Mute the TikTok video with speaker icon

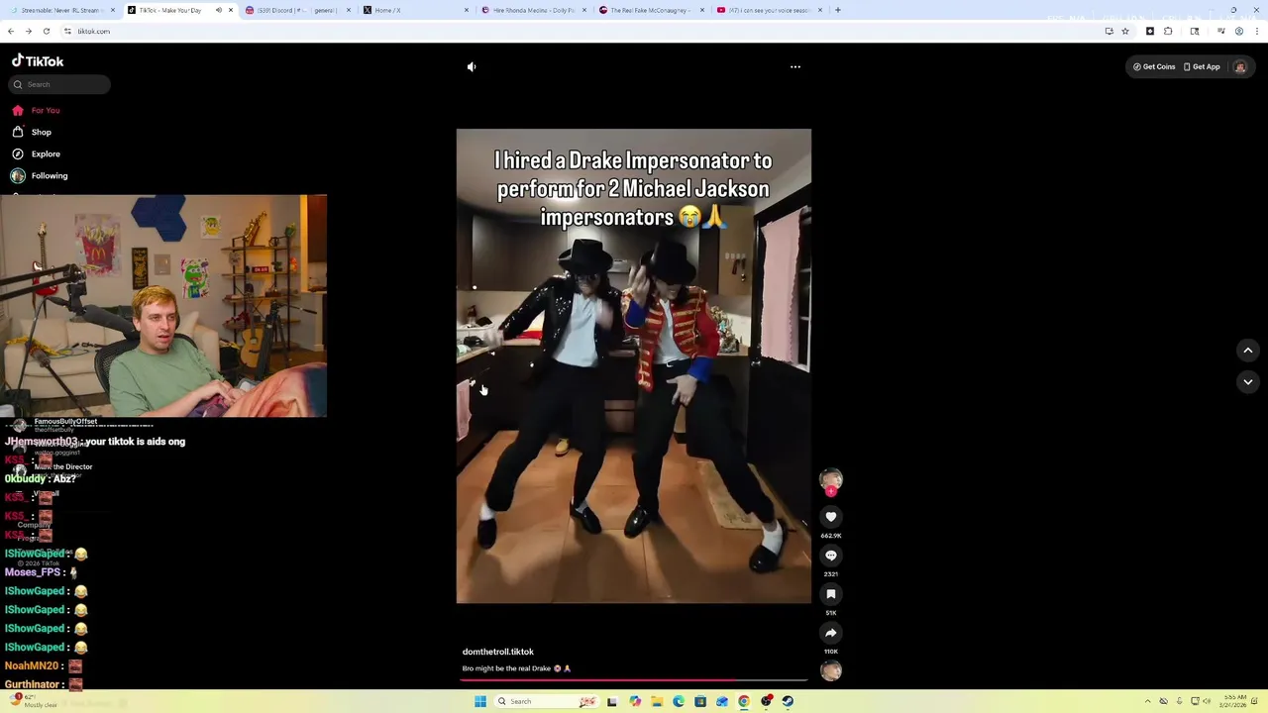472,67
